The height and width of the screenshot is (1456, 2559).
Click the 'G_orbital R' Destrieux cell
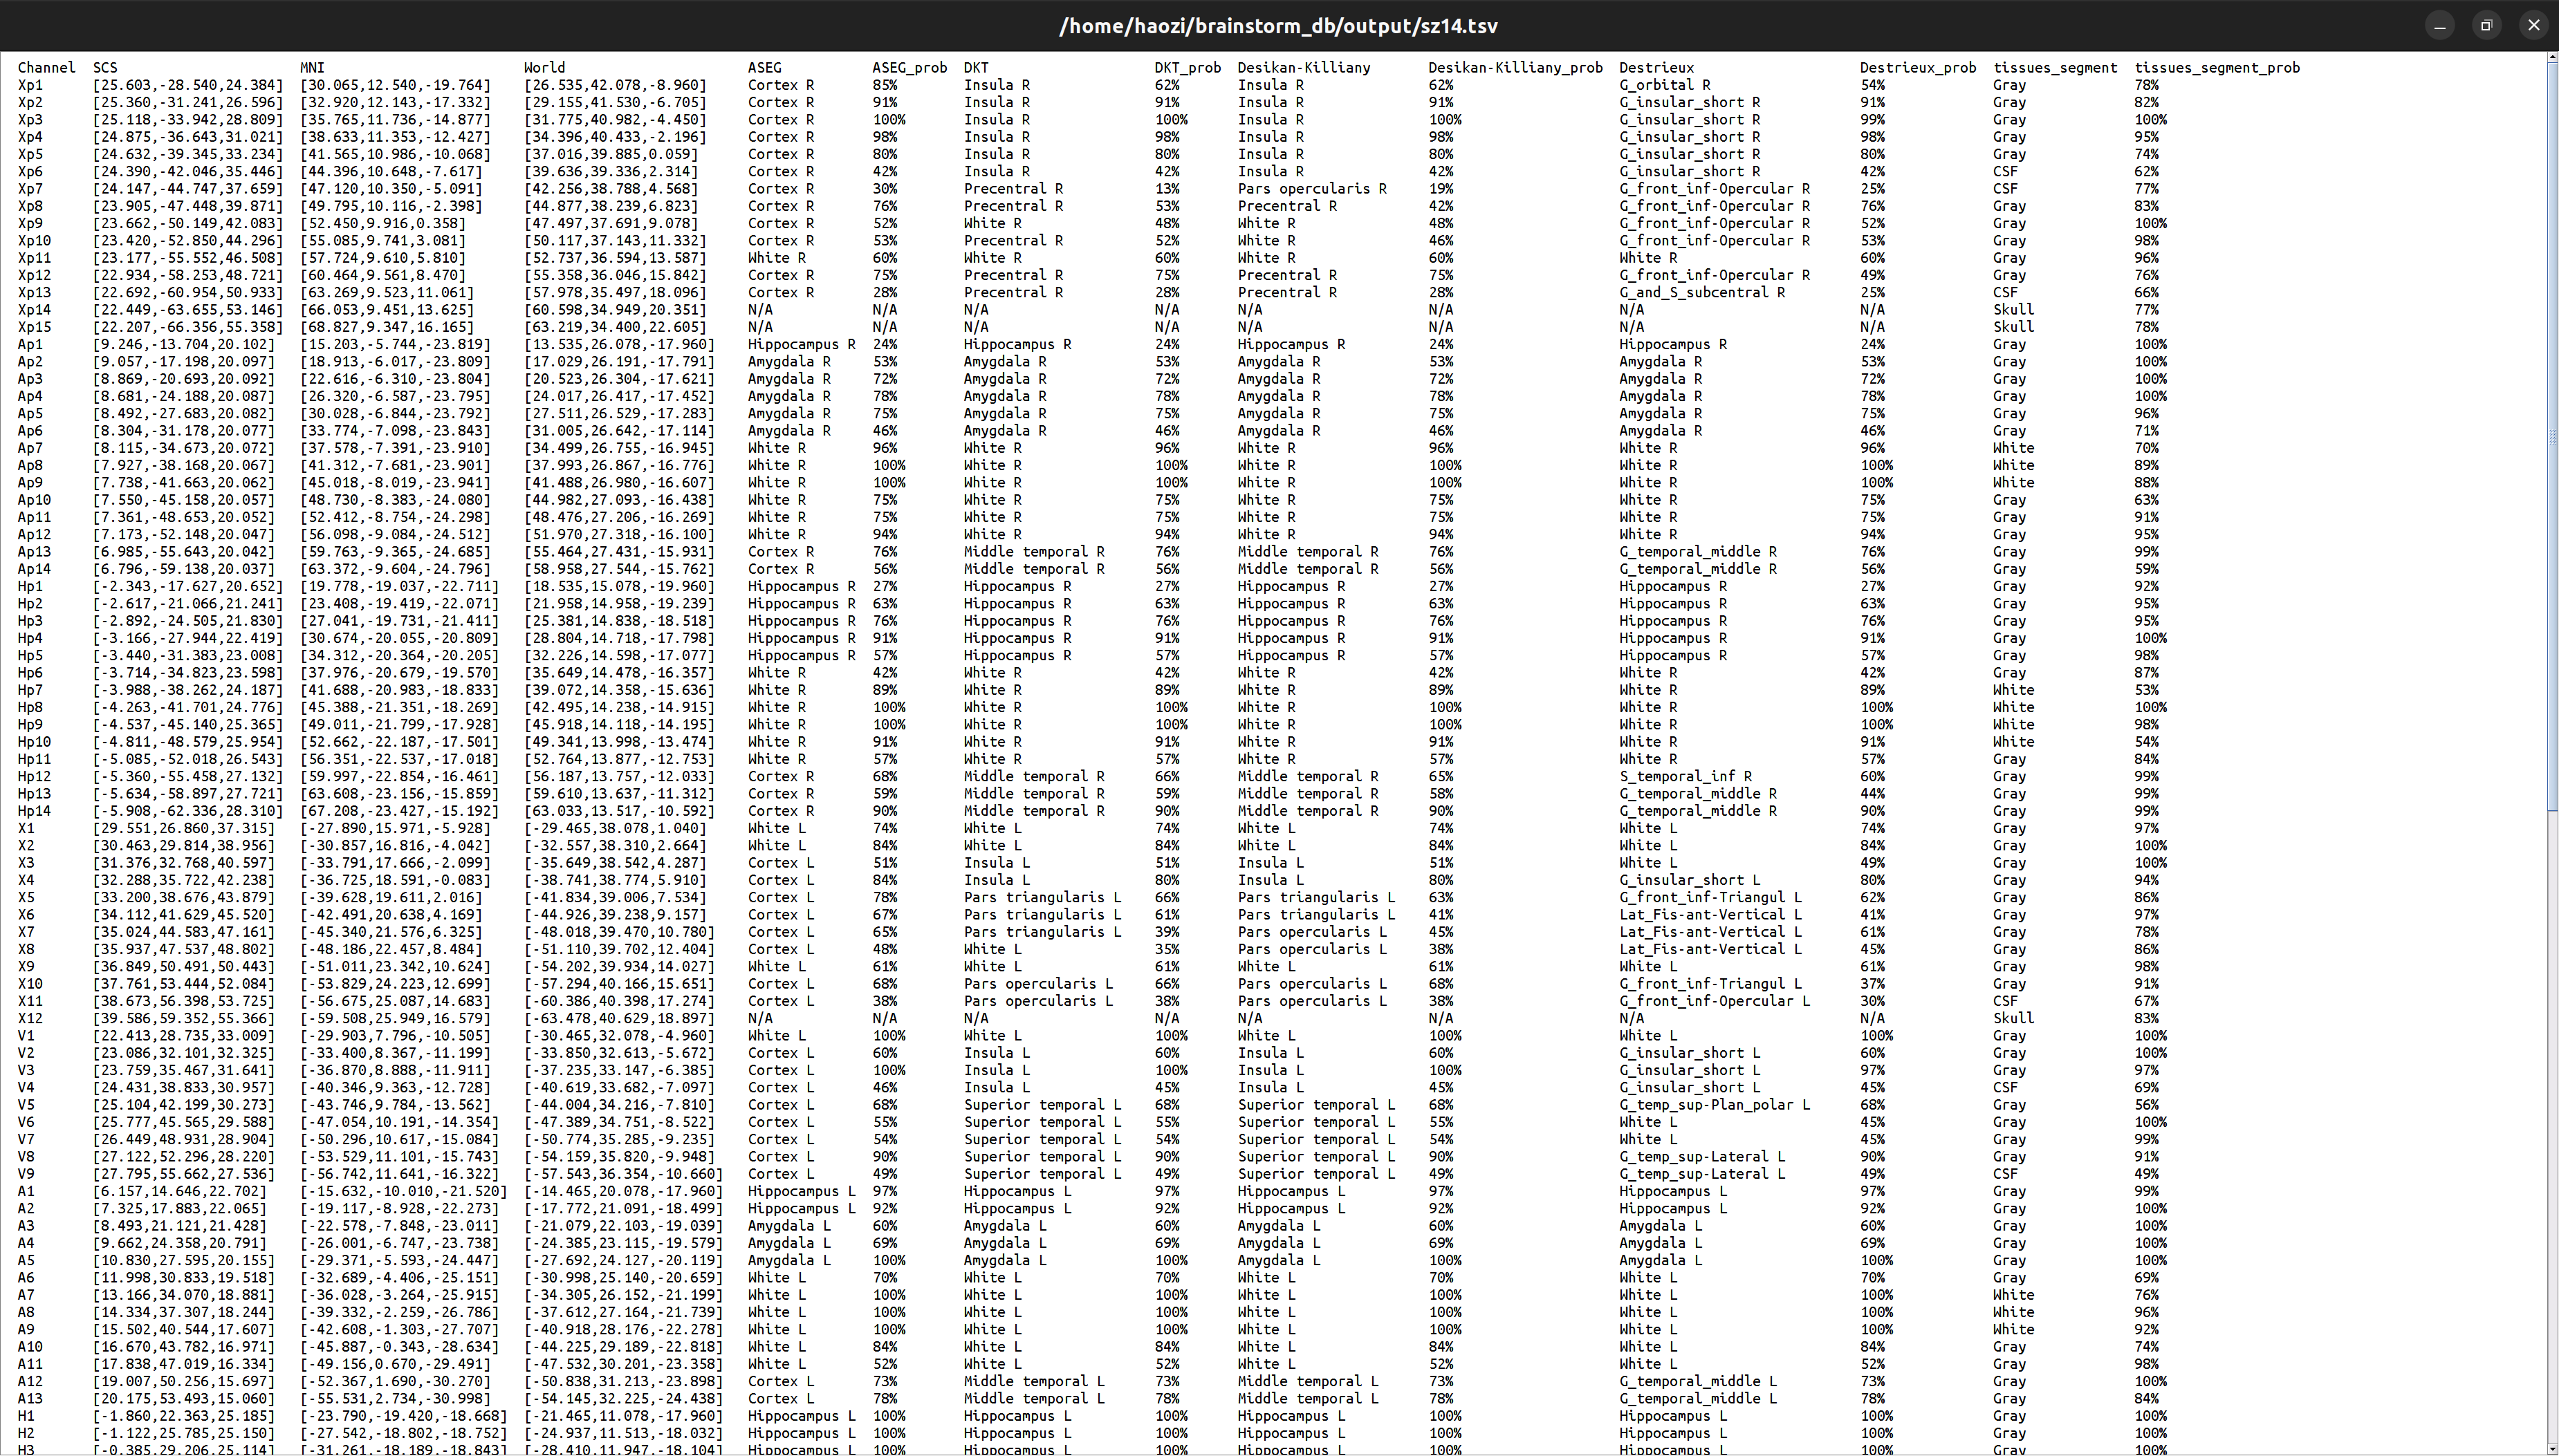pyautogui.click(x=1665, y=85)
